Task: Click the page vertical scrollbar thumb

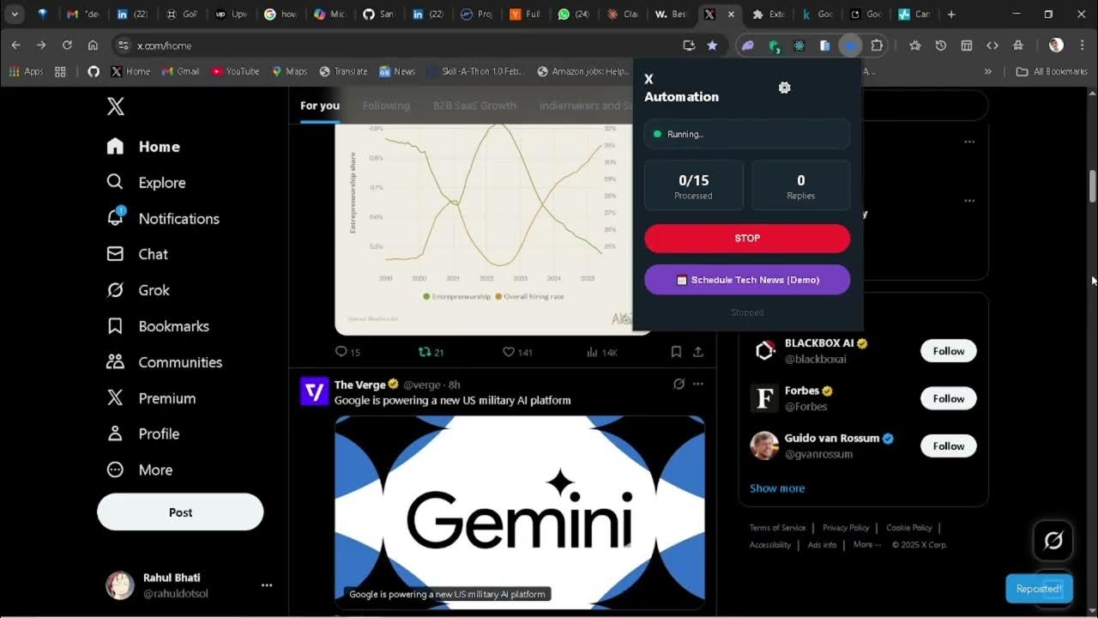Action: pyautogui.click(x=1092, y=186)
